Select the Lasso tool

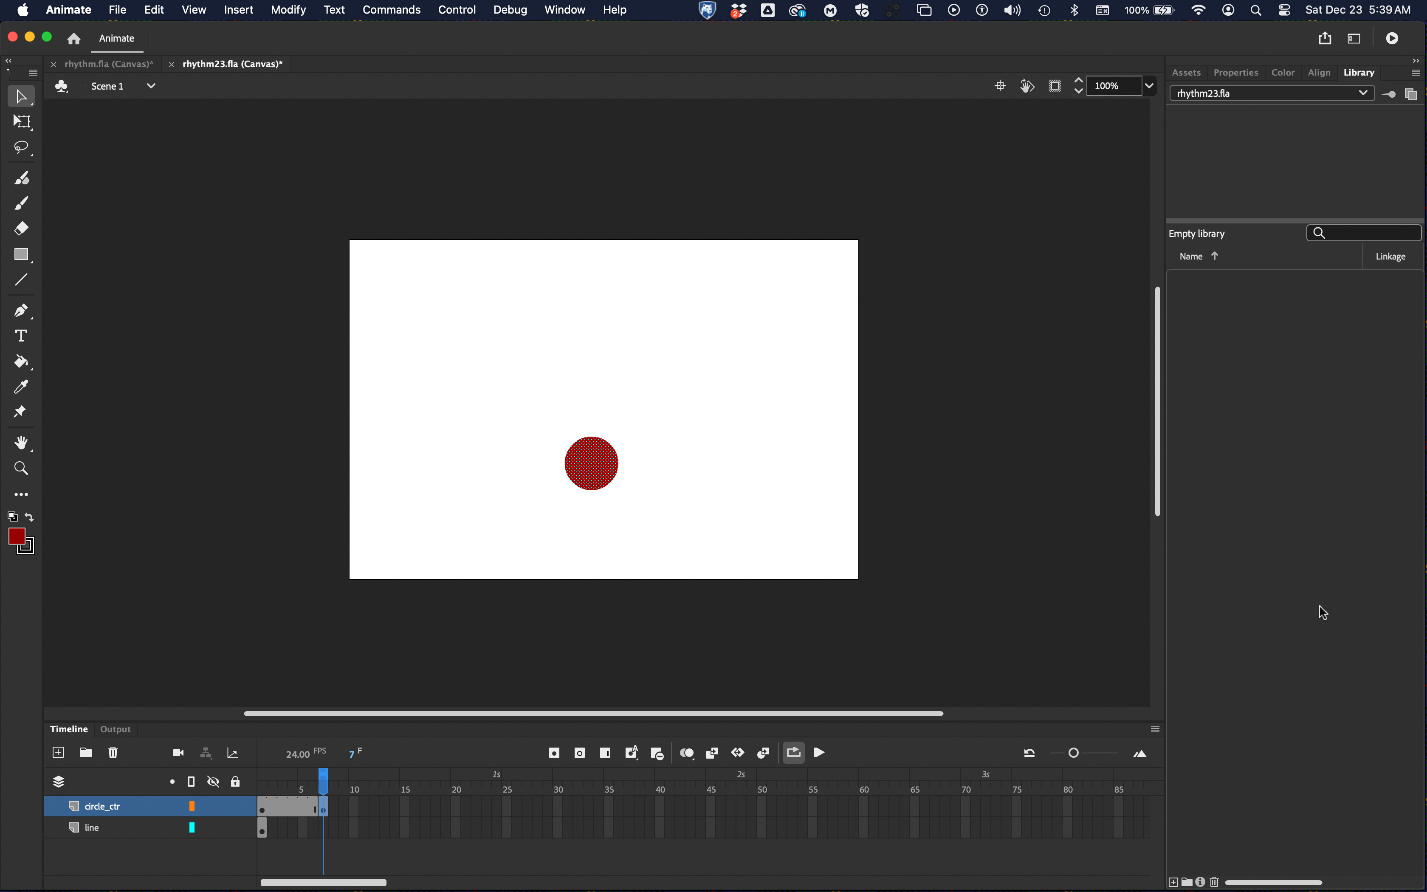[21, 147]
